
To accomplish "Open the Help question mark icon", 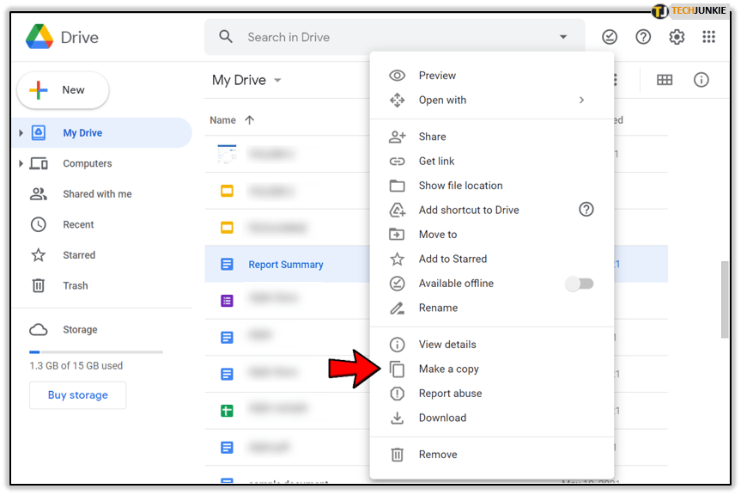I will pyautogui.click(x=643, y=37).
